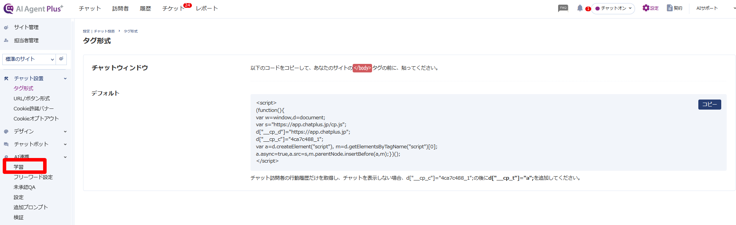
Task: Open the 履歴 top menu
Action: click(145, 9)
